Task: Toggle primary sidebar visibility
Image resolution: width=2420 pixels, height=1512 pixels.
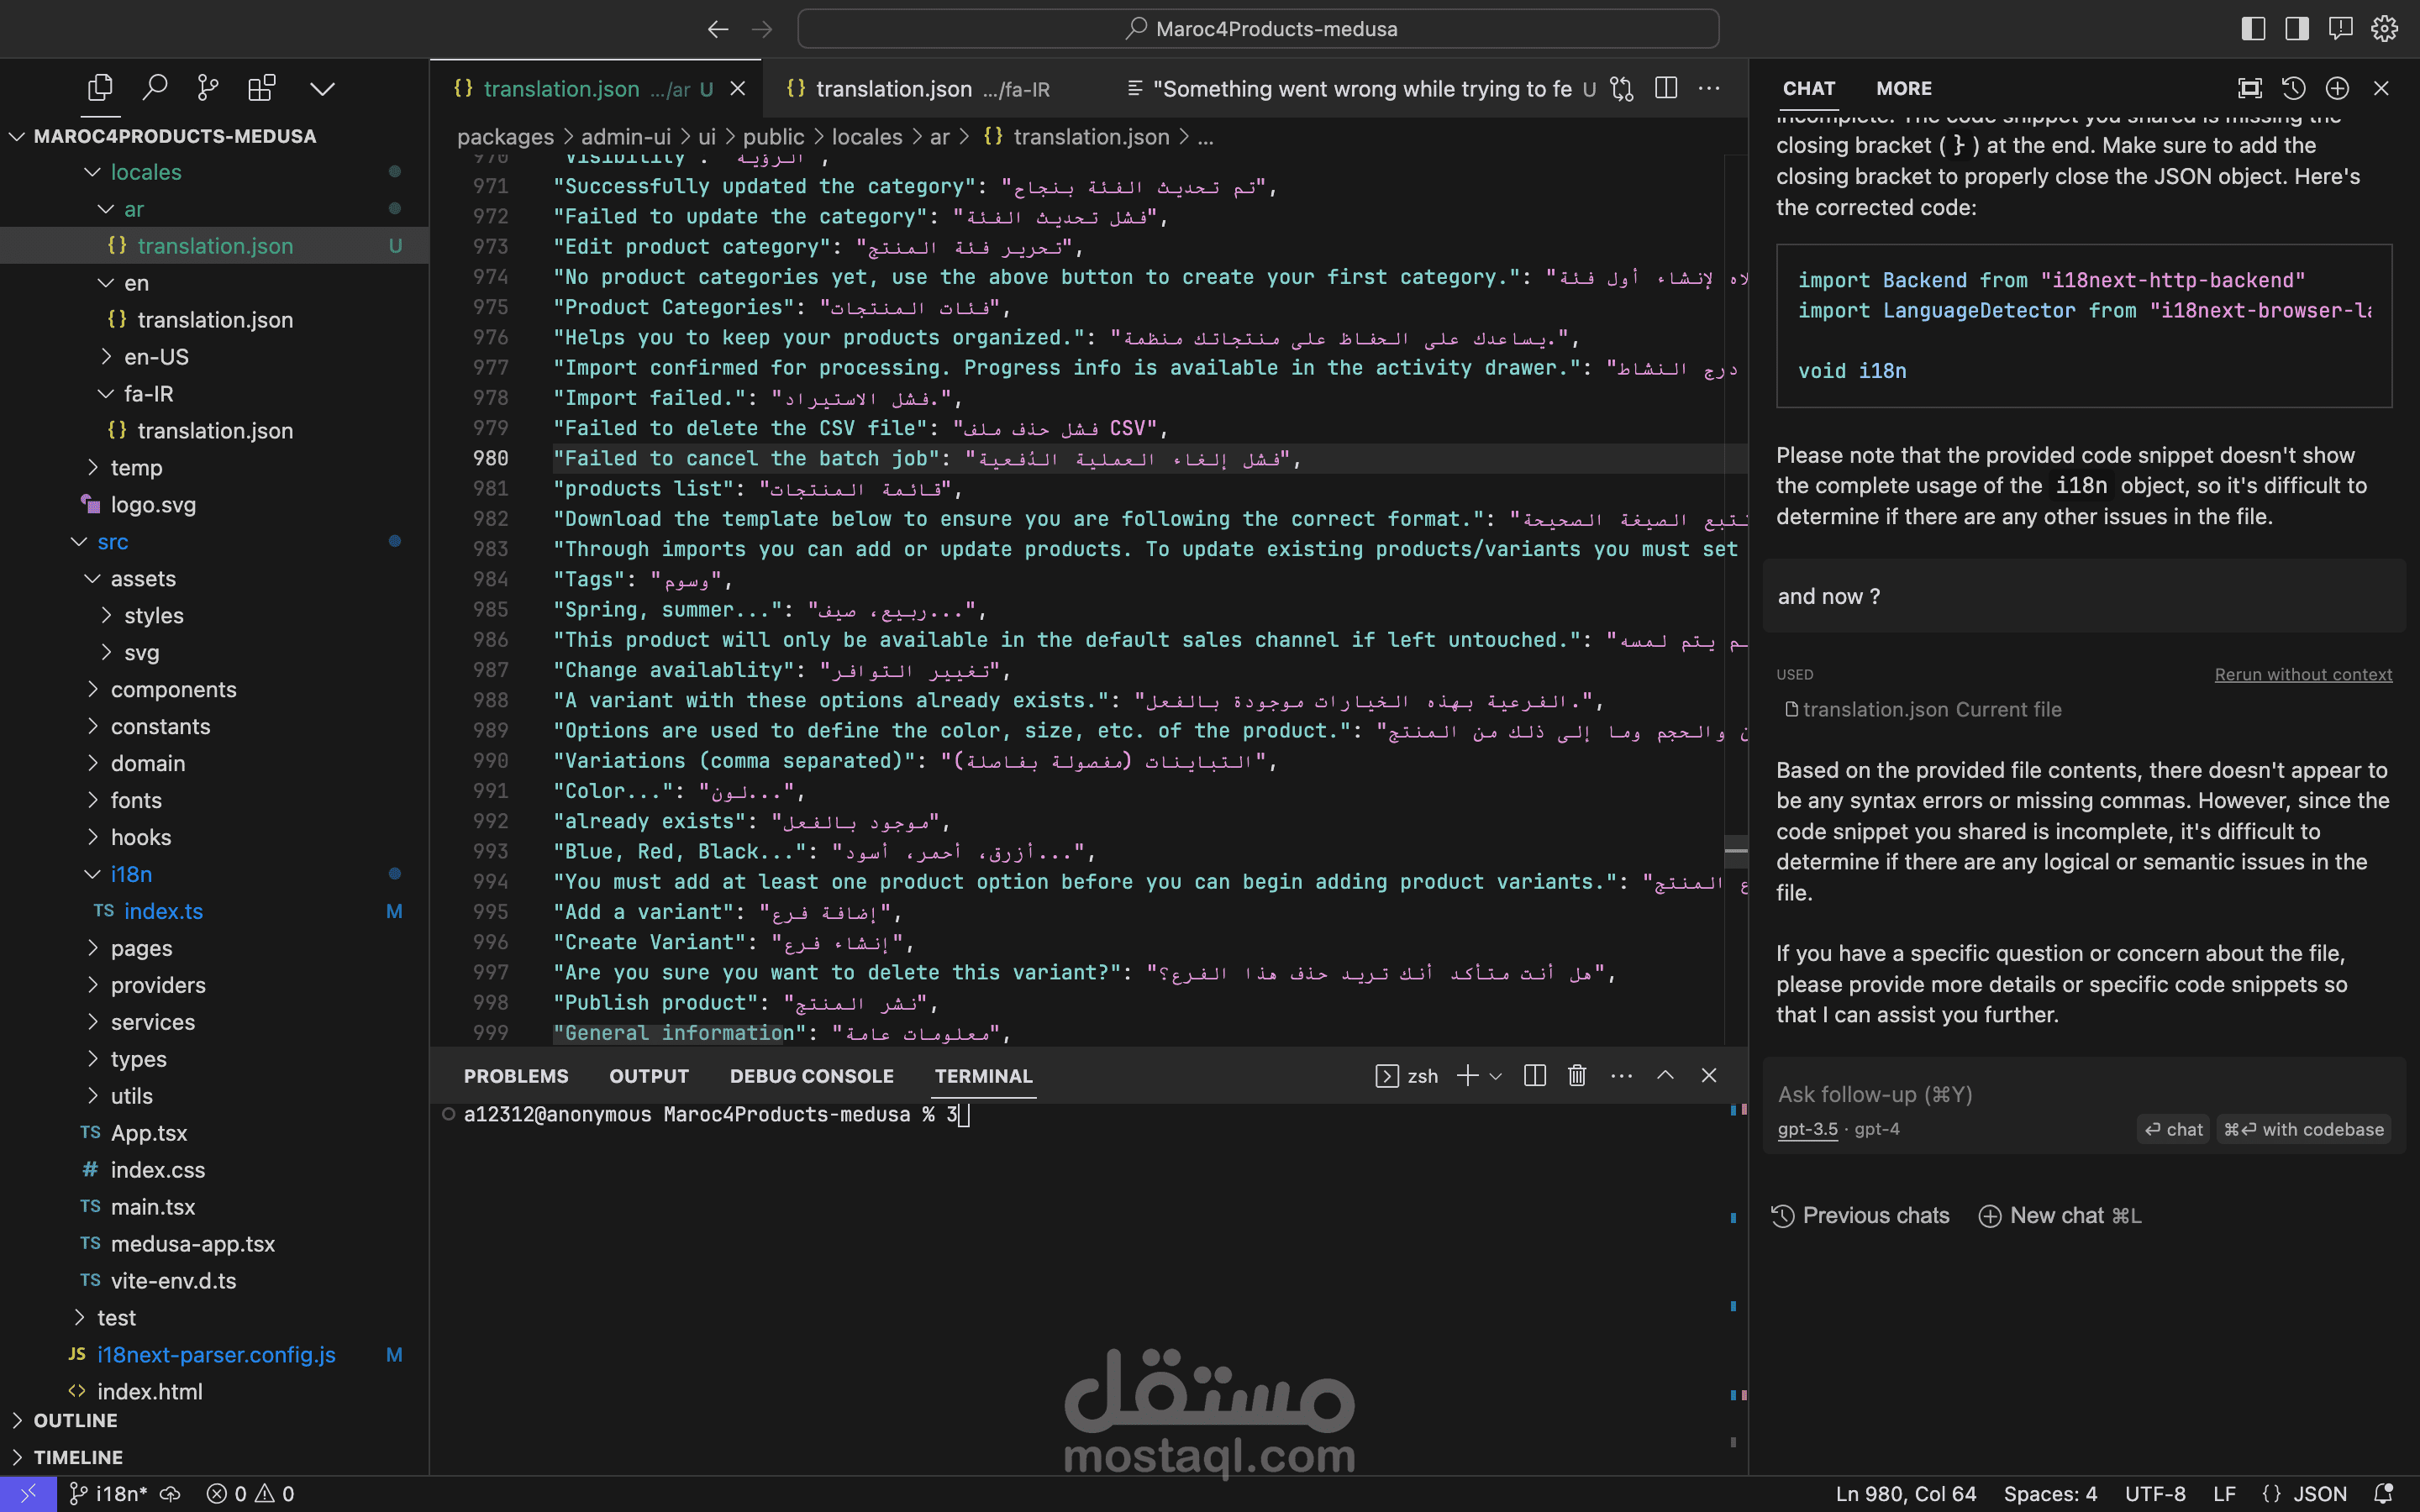Action: coord(2253,29)
